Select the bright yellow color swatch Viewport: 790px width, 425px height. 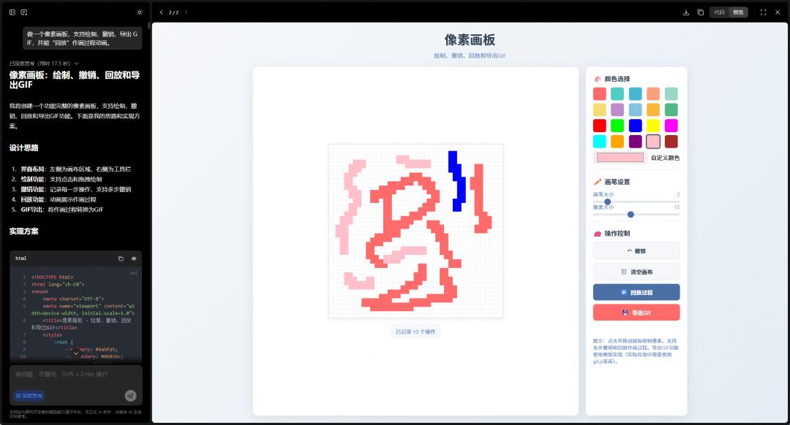pyautogui.click(x=653, y=126)
